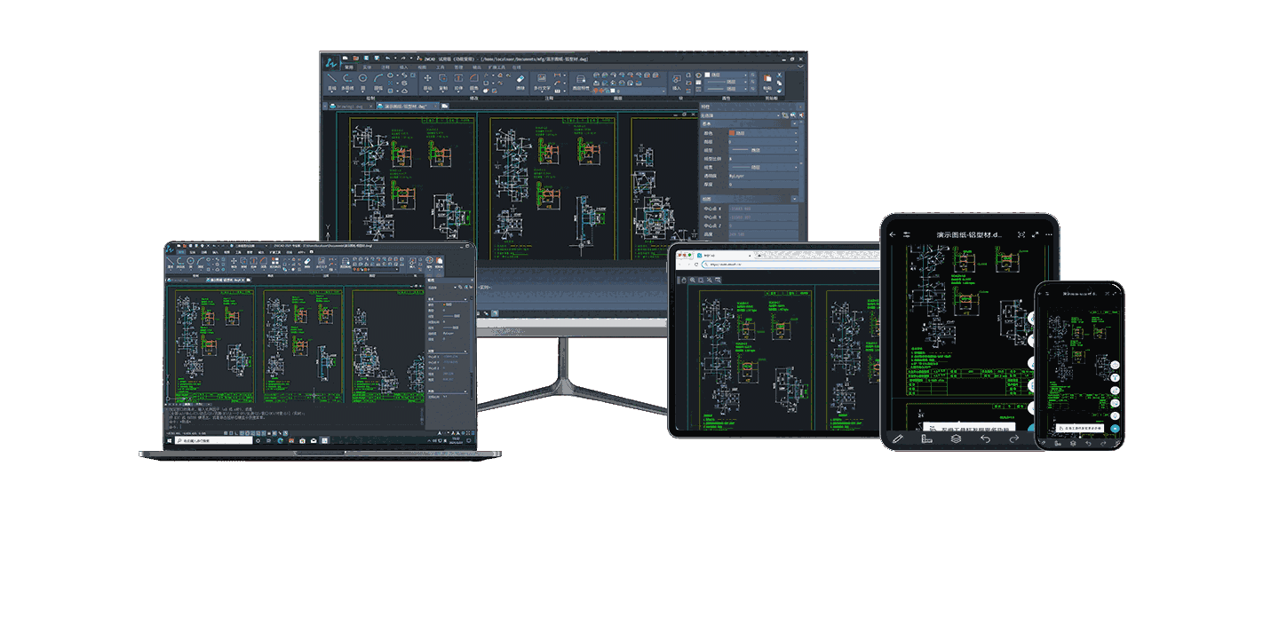Click zoom magnifier in browser viewer toolbar
The height and width of the screenshot is (632, 1279).
693,280
